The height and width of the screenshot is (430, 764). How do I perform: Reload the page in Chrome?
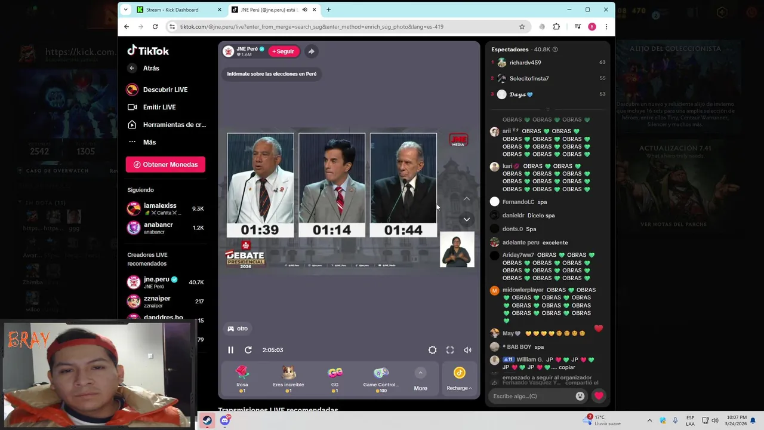click(155, 27)
